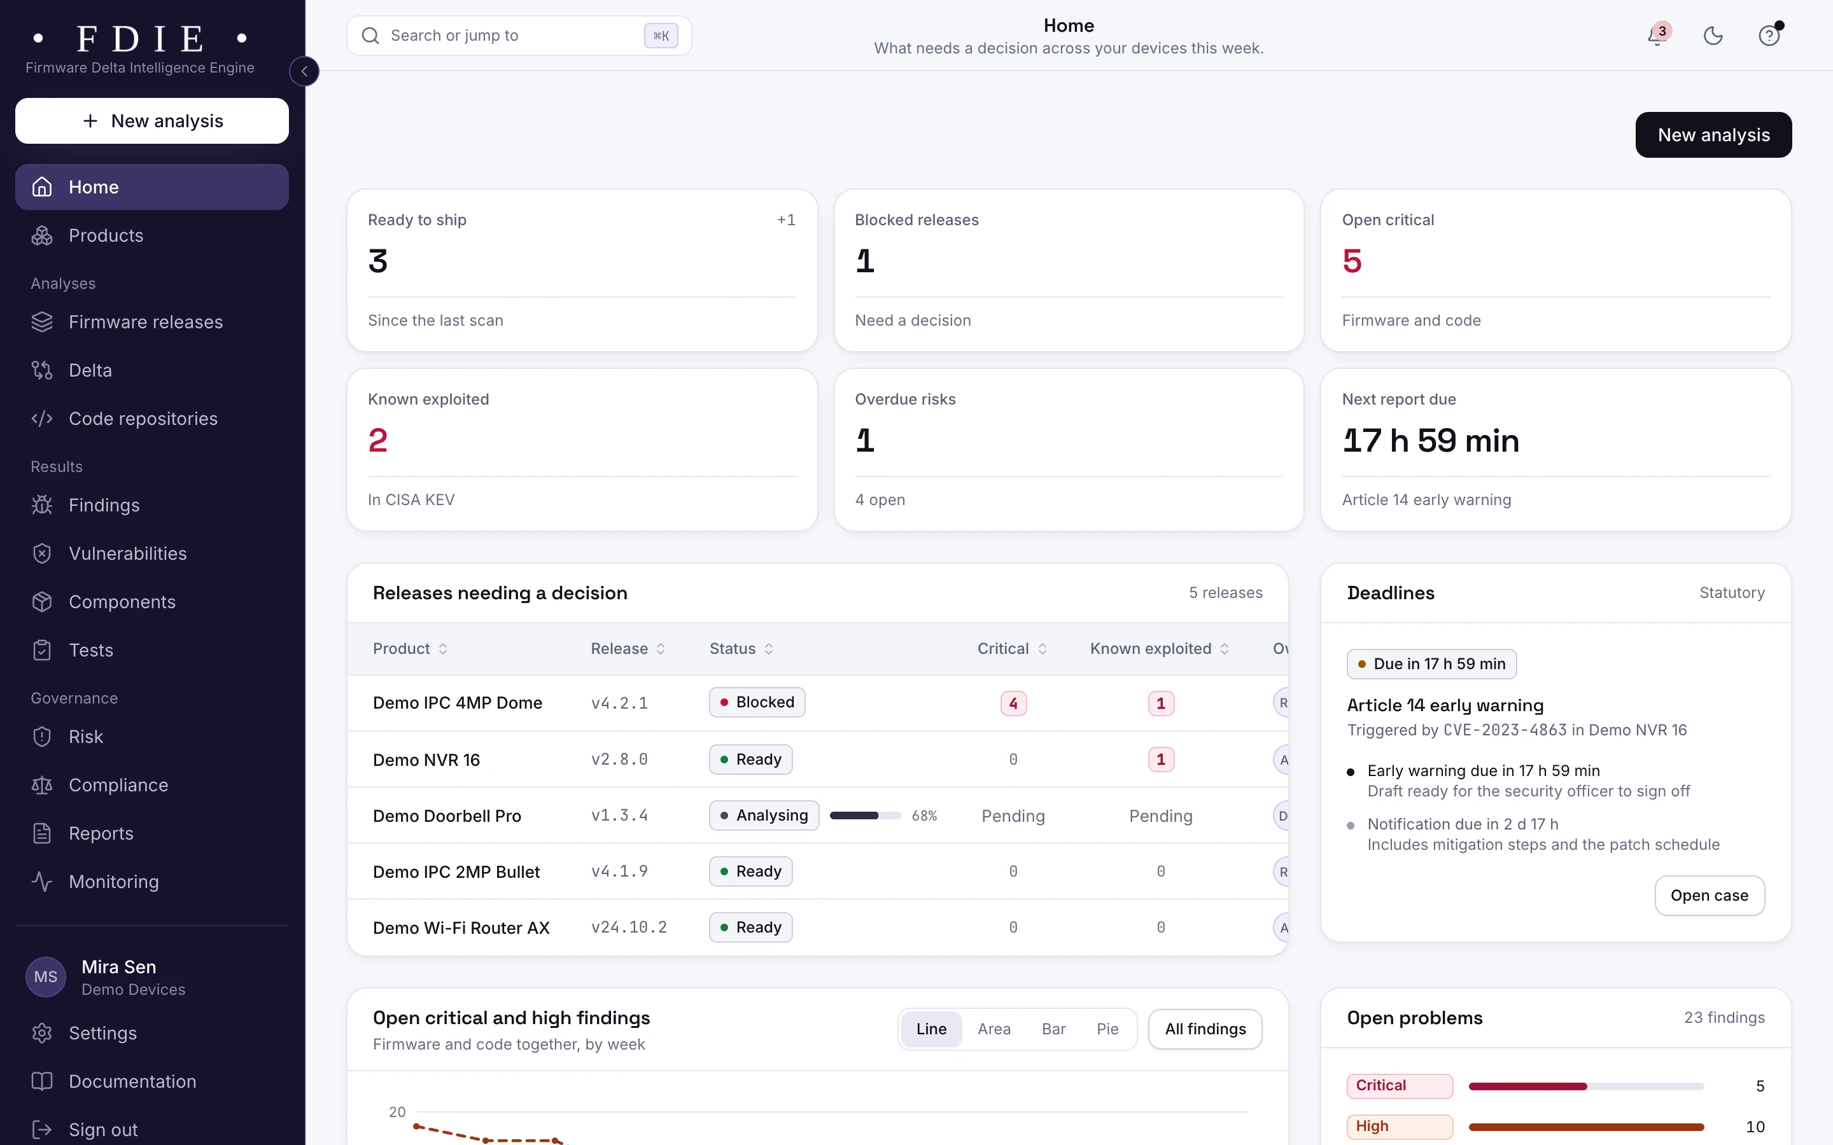The width and height of the screenshot is (1833, 1145).
Task: Open the Delta analysis page
Action: click(151, 370)
